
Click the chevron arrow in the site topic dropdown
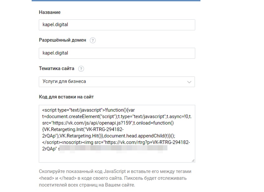(189, 82)
